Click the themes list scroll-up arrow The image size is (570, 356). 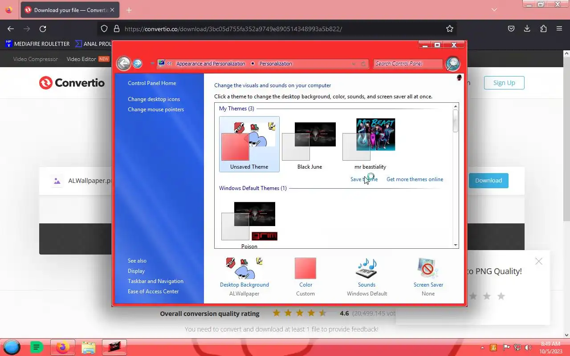coord(456,107)
